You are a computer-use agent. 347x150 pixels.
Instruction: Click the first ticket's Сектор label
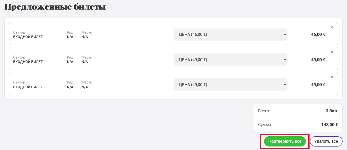click(x=19, y=33)
